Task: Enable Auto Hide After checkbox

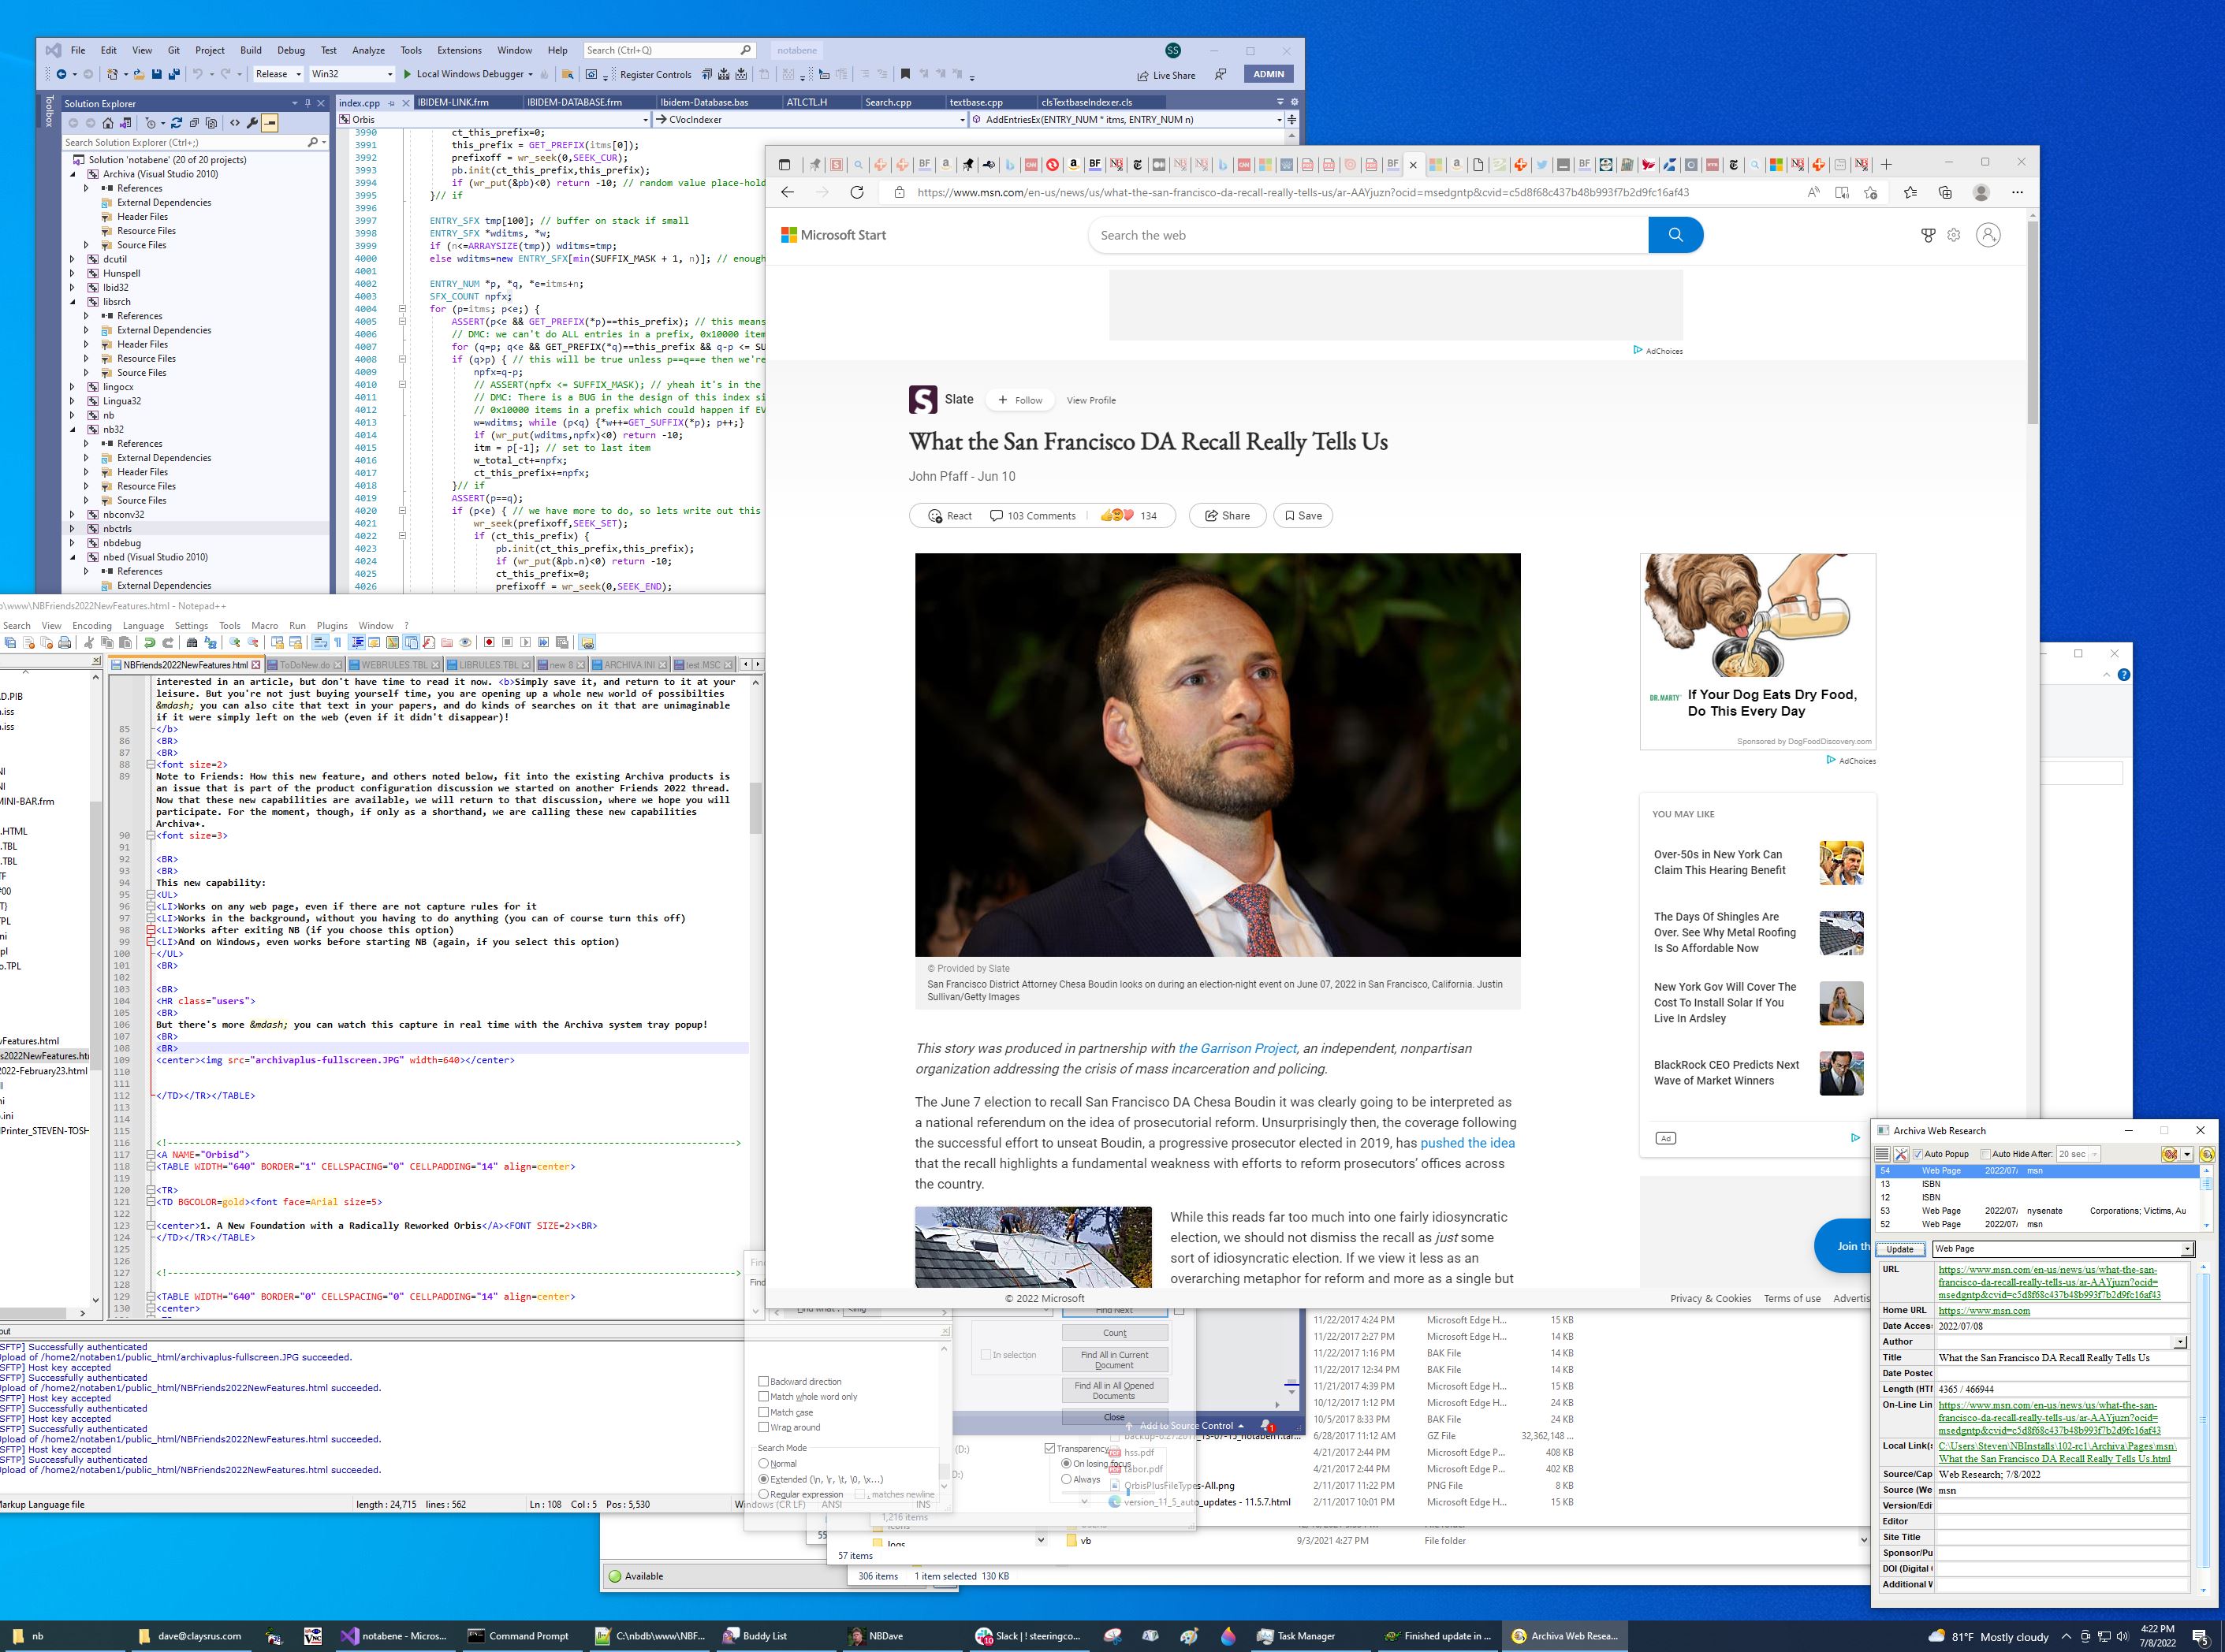Action: click(1986, 1154)
